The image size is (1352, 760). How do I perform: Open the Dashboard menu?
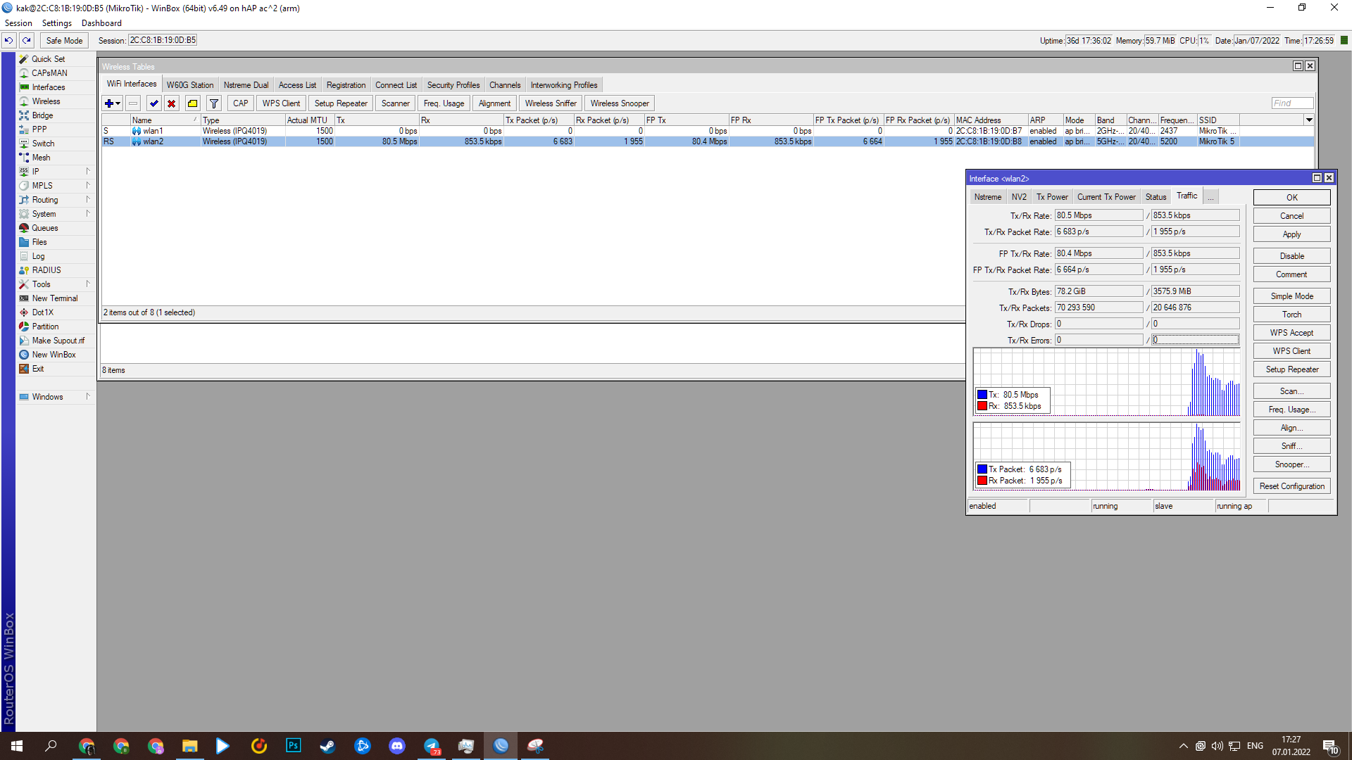coord(101,23)
